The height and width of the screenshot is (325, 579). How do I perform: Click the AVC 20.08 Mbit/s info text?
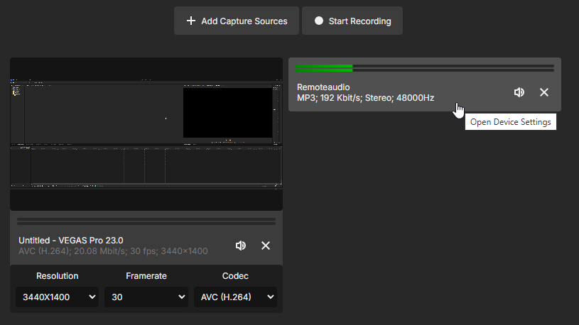point(113,251)
